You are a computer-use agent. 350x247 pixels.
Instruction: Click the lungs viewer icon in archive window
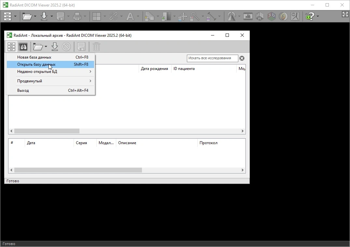pyautogui.click(x=23, y=47)
